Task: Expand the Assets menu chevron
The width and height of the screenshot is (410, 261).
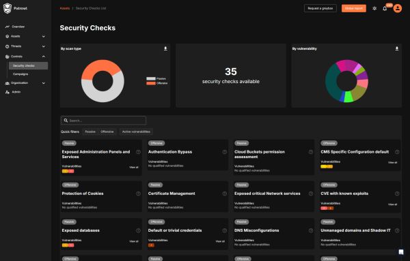Action: pyautogui.click(x=44, y=37)
